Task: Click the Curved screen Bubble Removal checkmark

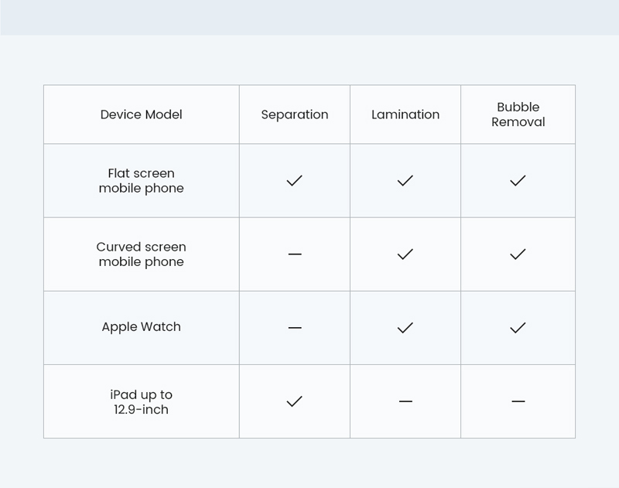Action: (x=518, y=254)
